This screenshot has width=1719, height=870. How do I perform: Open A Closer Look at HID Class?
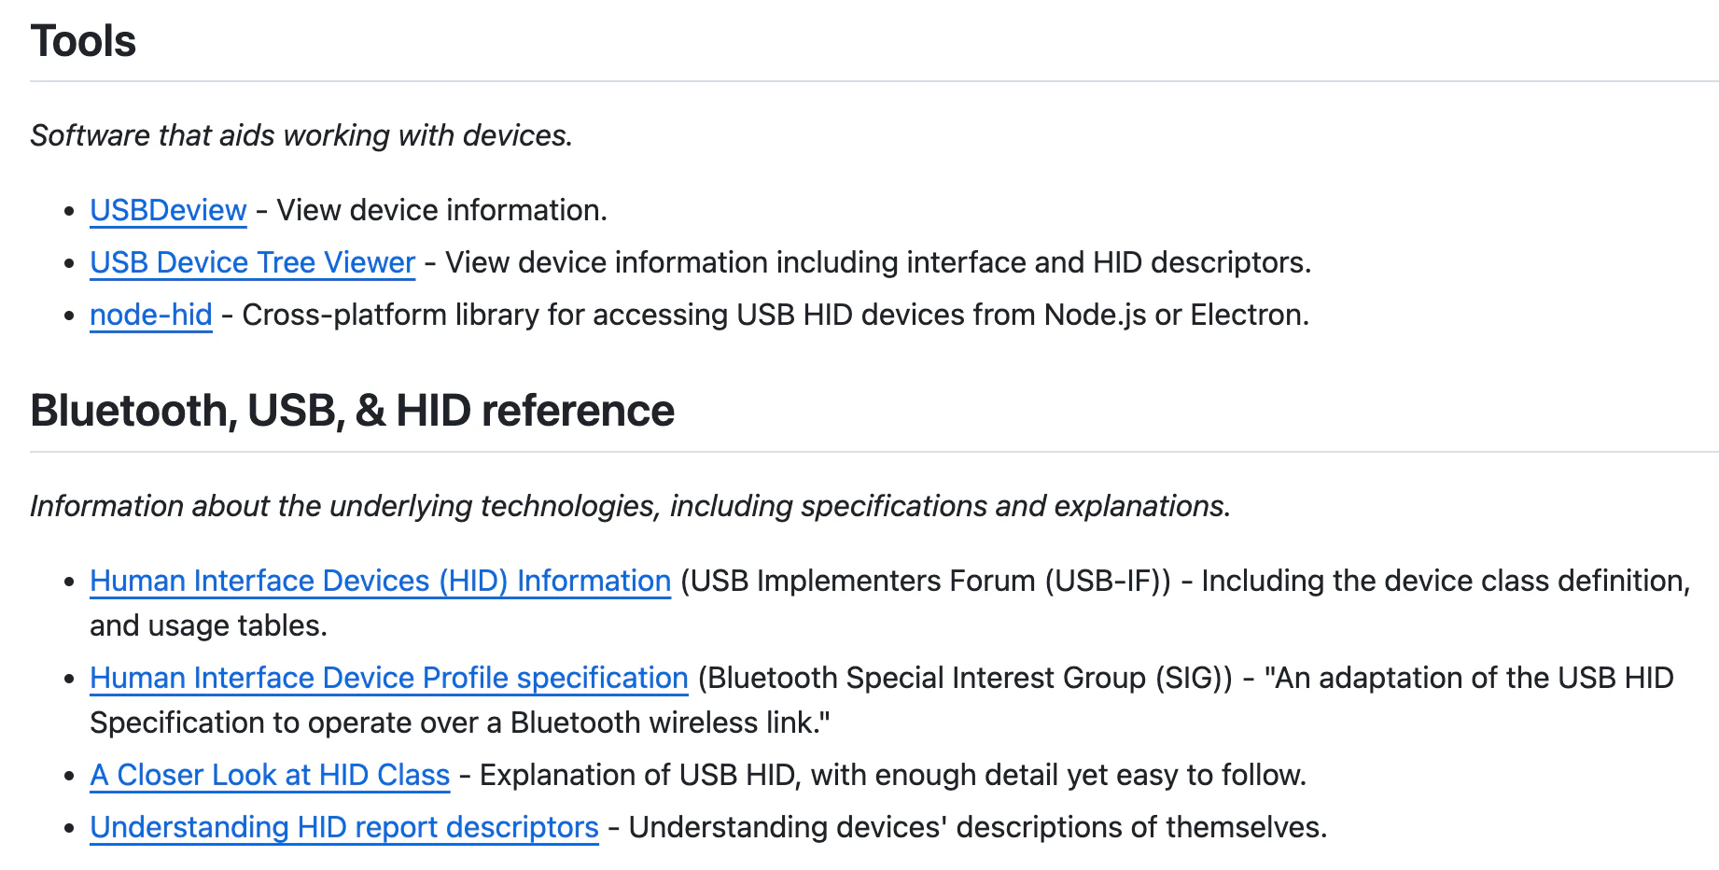point(270,775)
